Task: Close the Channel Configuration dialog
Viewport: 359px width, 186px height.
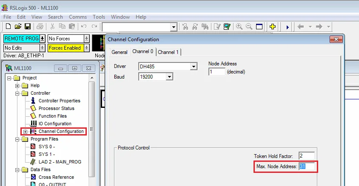Action: coord(336,39)
